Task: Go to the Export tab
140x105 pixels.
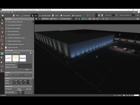Action: click(x=55, y=15)
